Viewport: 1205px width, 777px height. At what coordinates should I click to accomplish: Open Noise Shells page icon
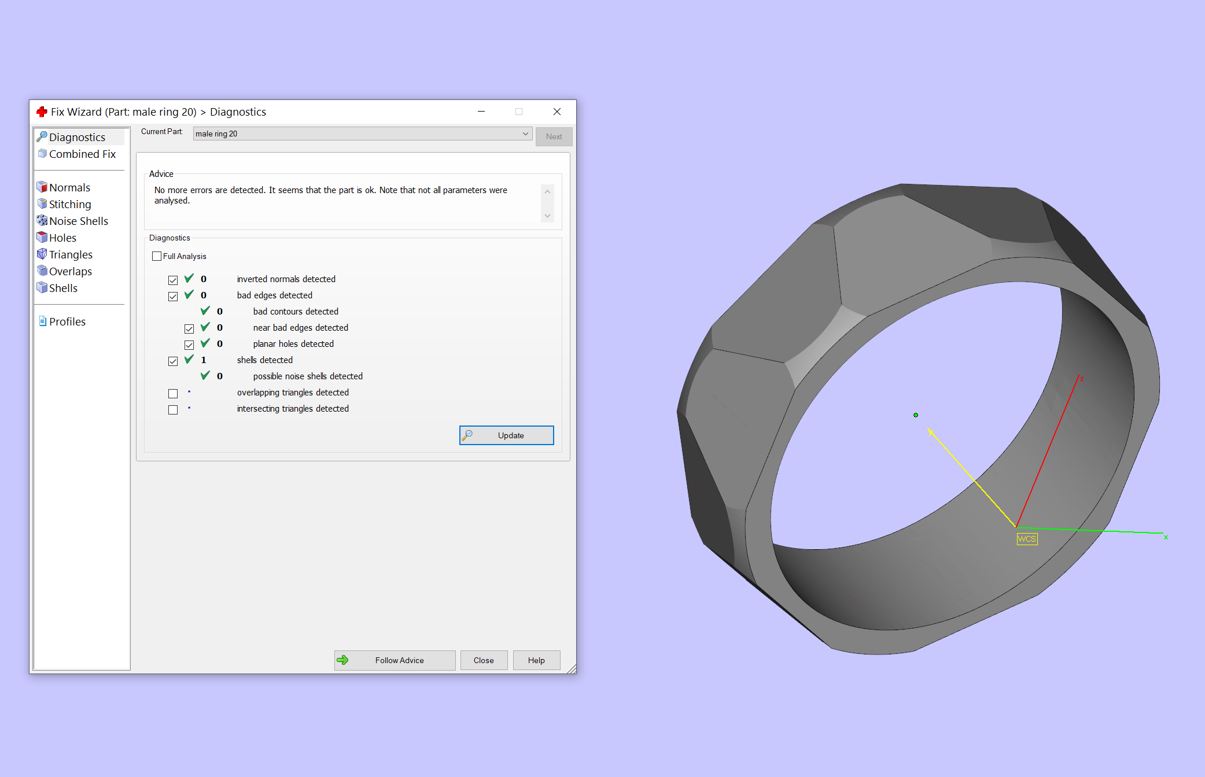pos(42,221)
